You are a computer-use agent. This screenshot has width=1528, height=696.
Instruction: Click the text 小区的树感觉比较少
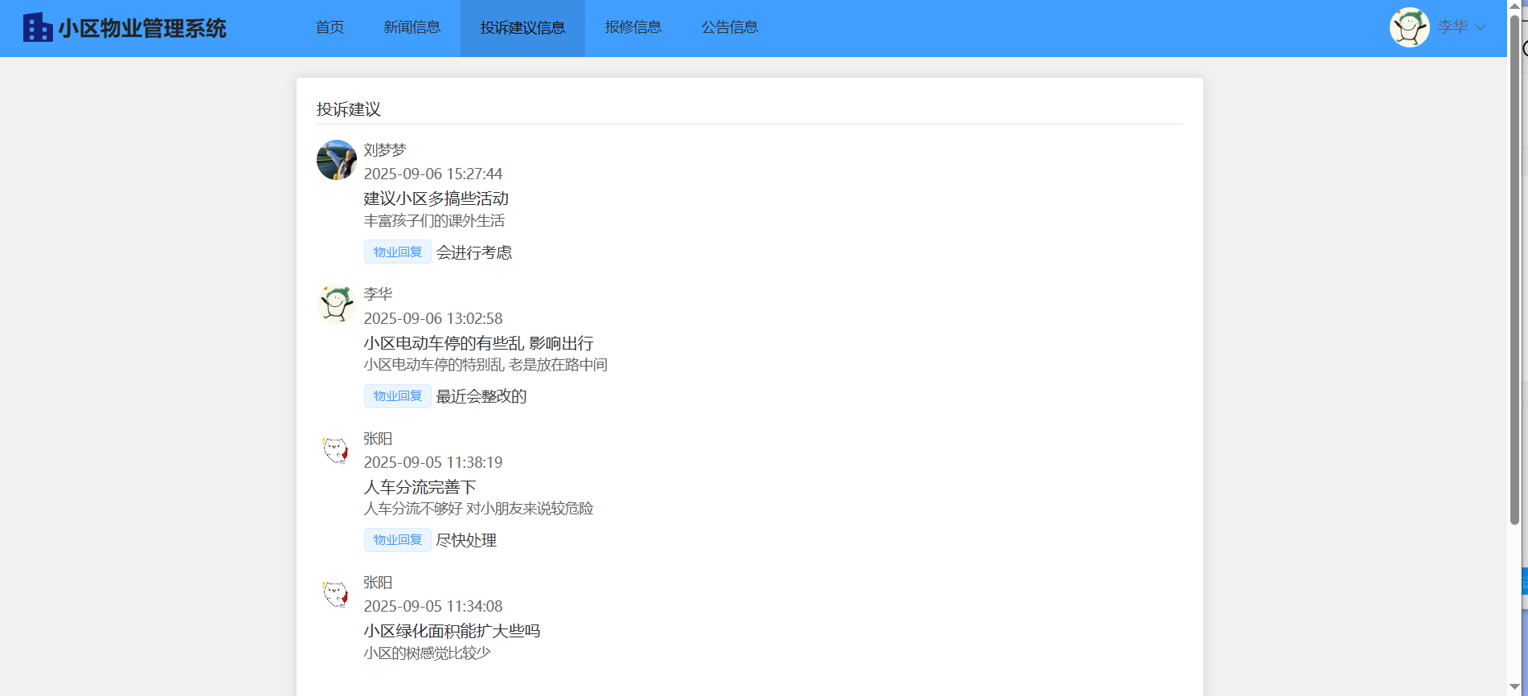tap(427, 653)
